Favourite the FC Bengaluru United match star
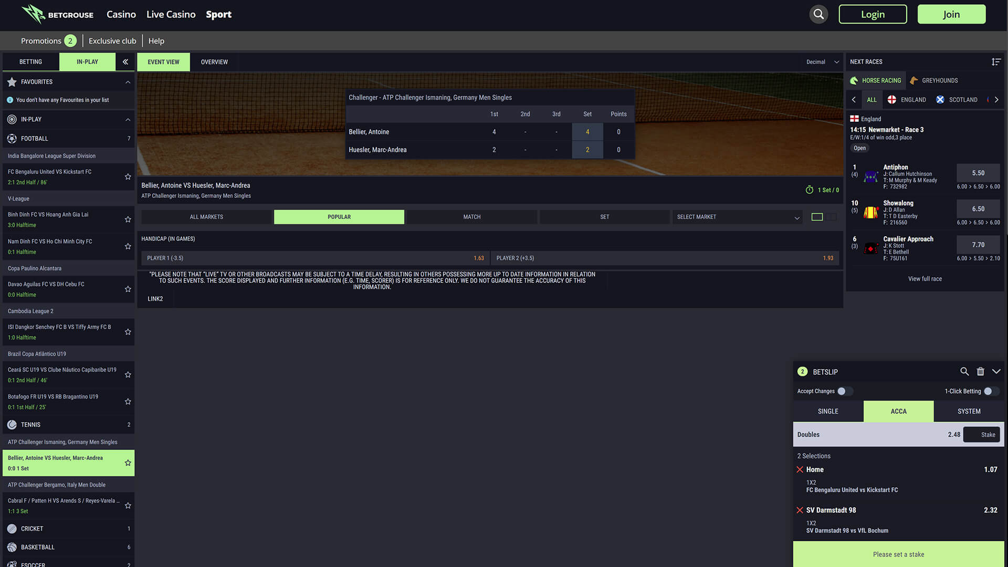This screenshot has height=567, width=1008. pos(128,177)
